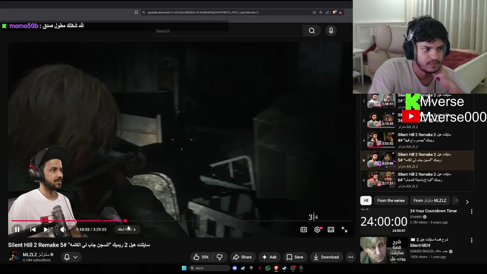The image size is (487, 274).
Task: Enter fullscreen mode
Action: pos(344,229)
